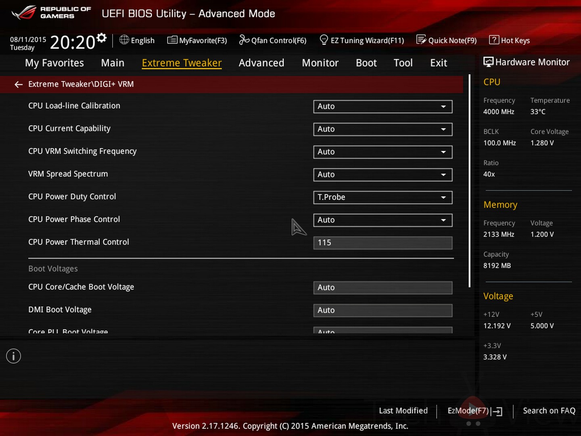Open CPU Power Duty Control T.Probe dropdown
Screen dimensions: 581x436
[x=382, y=197]
